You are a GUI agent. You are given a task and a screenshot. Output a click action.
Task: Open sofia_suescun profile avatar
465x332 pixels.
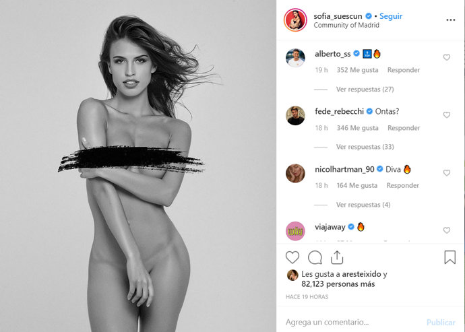point(295,20)
